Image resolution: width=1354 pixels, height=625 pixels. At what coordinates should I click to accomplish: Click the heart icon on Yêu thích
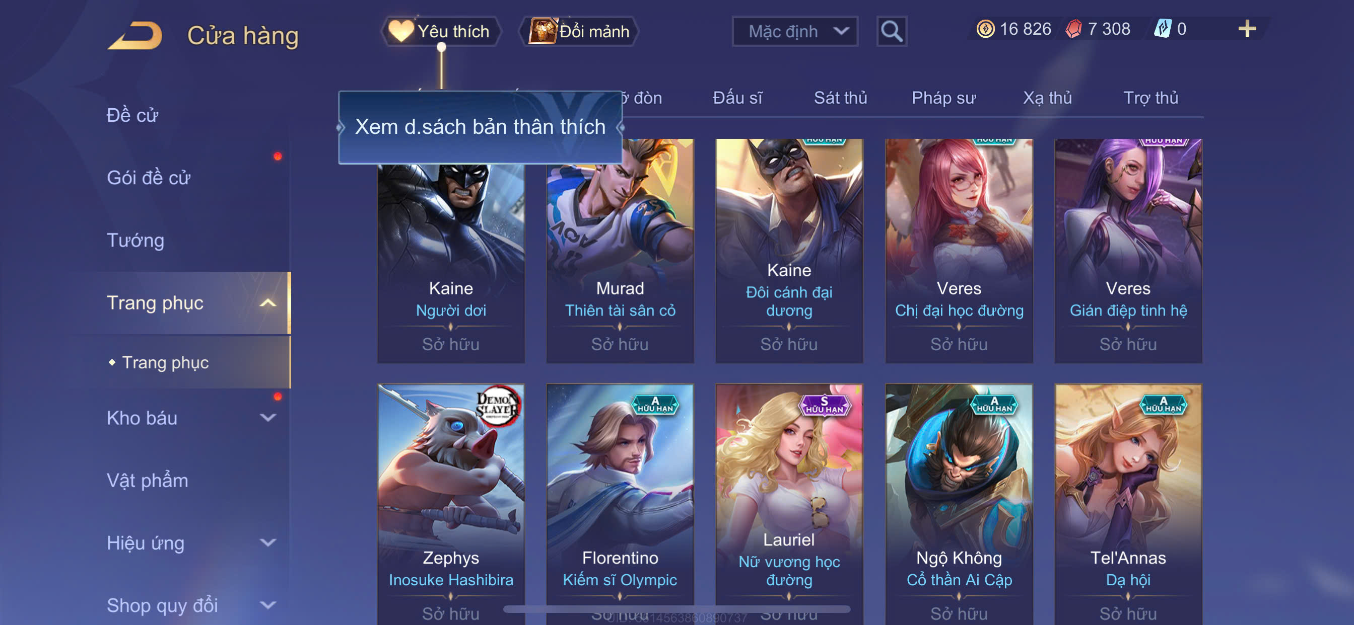pos(400,31)
